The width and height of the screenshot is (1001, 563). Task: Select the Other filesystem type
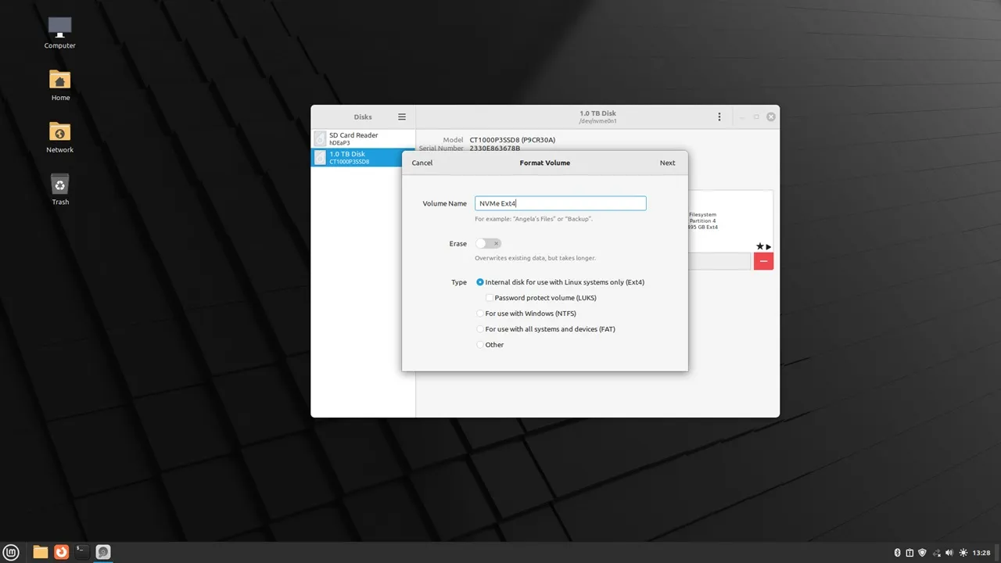point(480,345)
